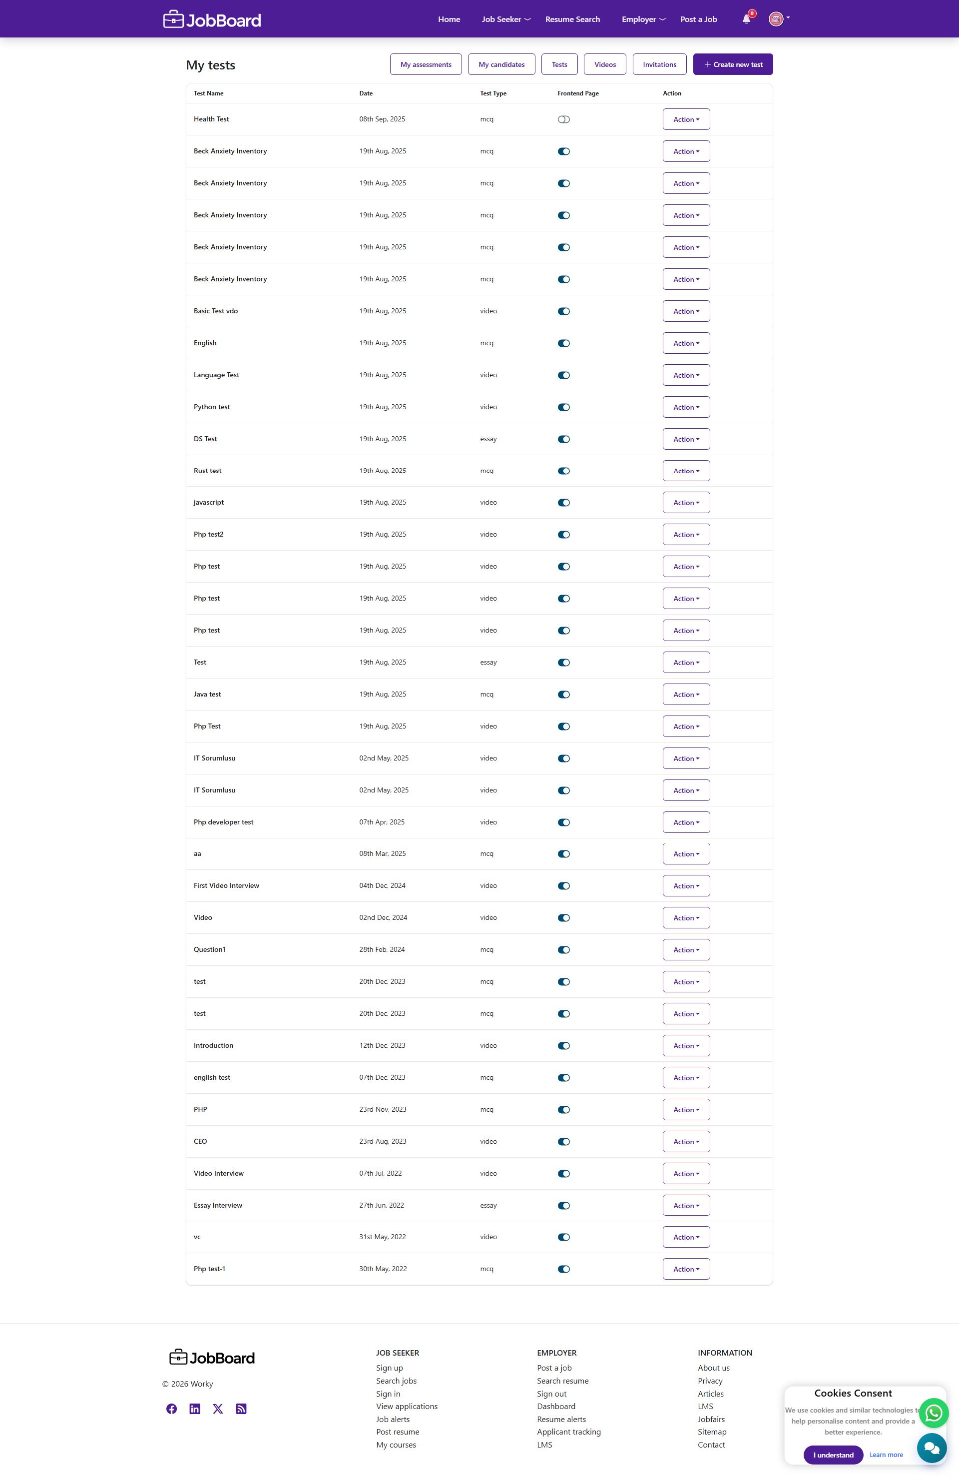
Task: Expand the Job Seeker nav dropdown
Action: pyautogui.click(x=506, y=19)
